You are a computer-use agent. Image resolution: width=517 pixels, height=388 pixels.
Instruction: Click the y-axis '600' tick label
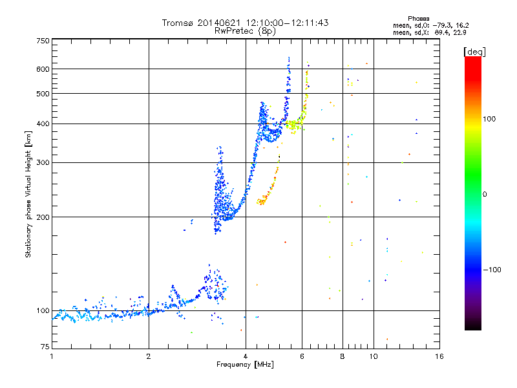(43, 69)
